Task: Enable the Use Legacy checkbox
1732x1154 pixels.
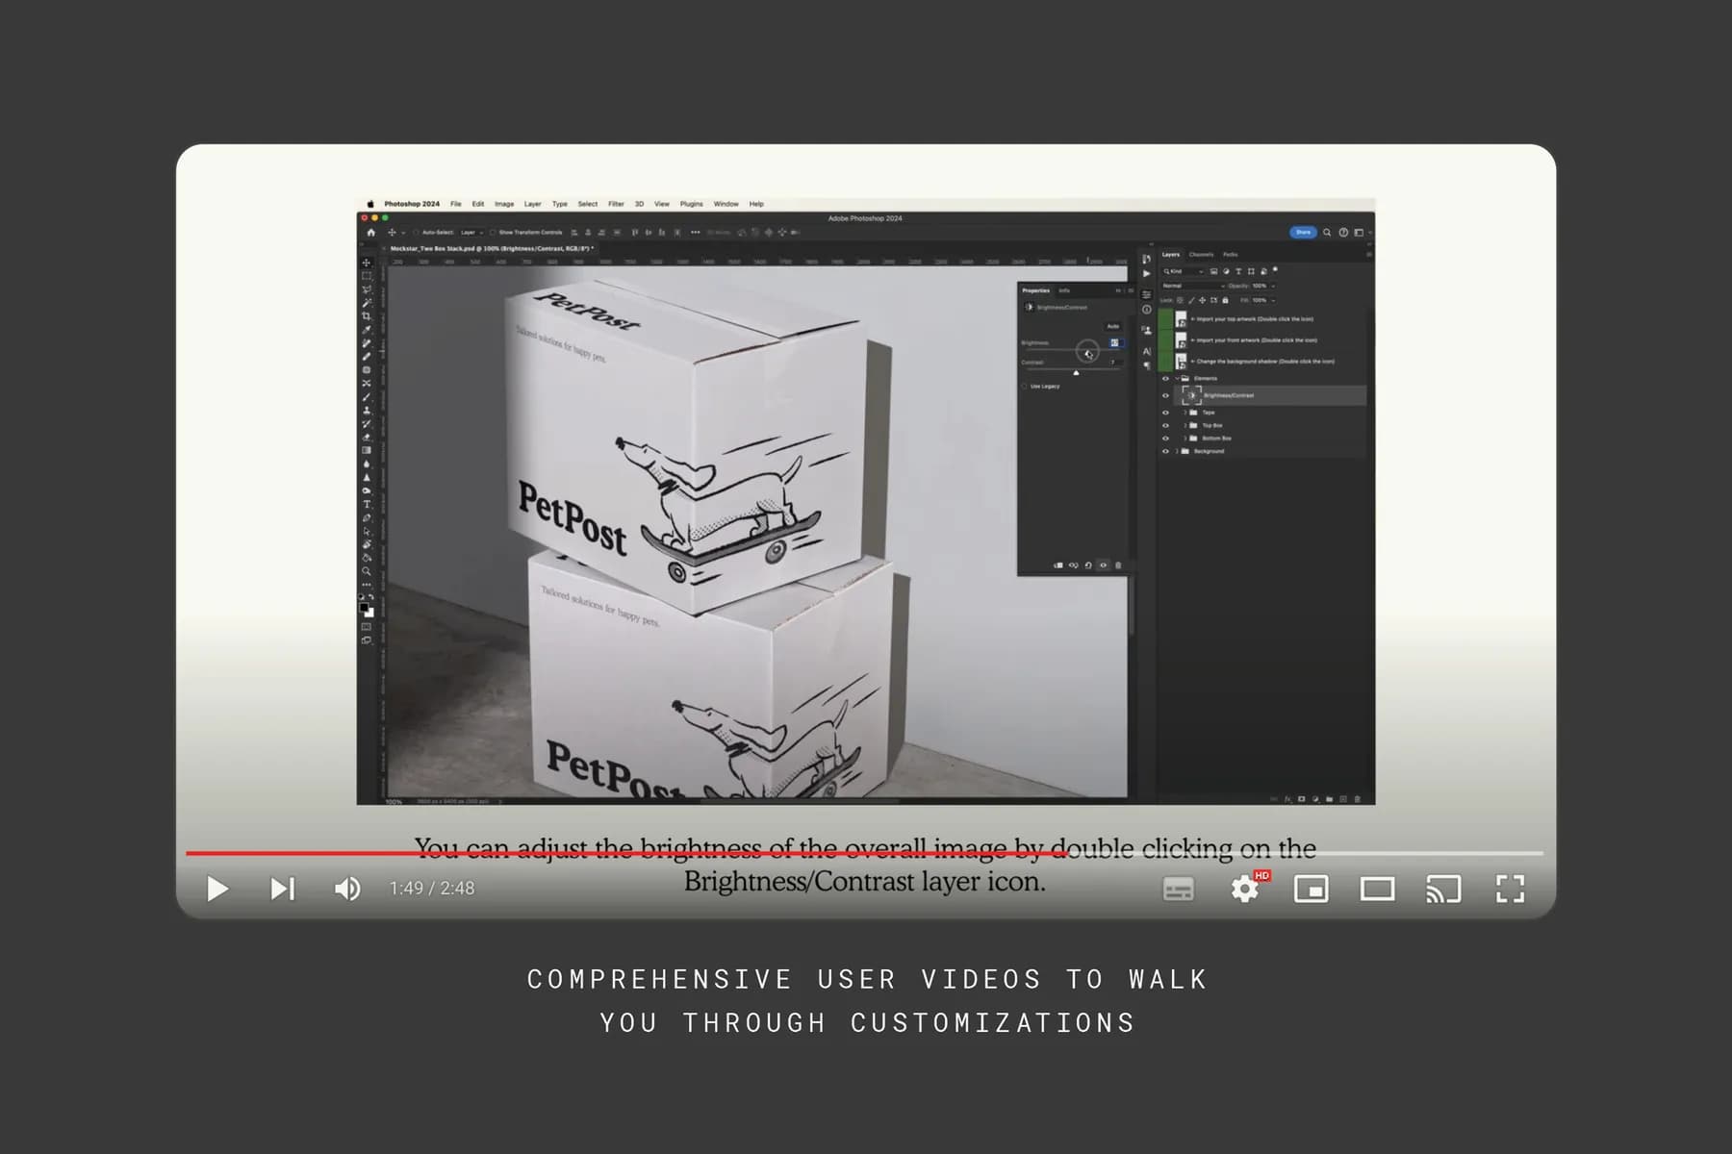Action: pos(1024,387)
